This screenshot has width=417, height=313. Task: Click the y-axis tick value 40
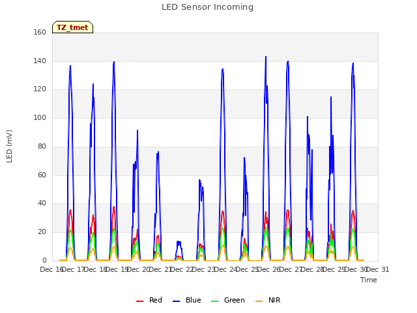coord(42,203)
